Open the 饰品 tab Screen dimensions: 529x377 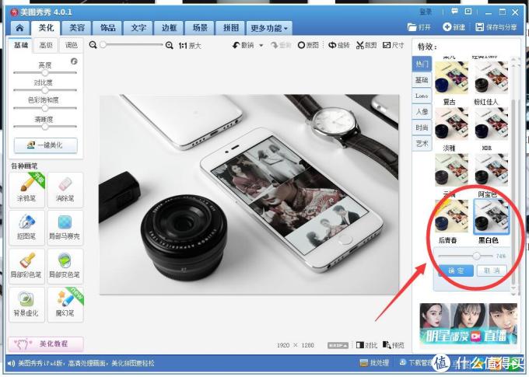(107, 28)
